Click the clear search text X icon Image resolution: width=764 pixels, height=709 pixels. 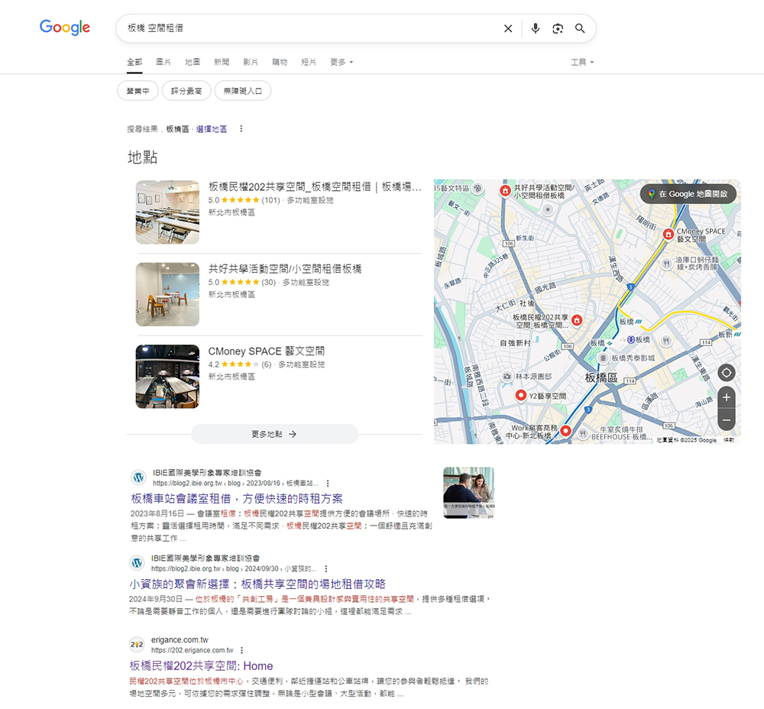pyautogui.click(x=508, y=28)
